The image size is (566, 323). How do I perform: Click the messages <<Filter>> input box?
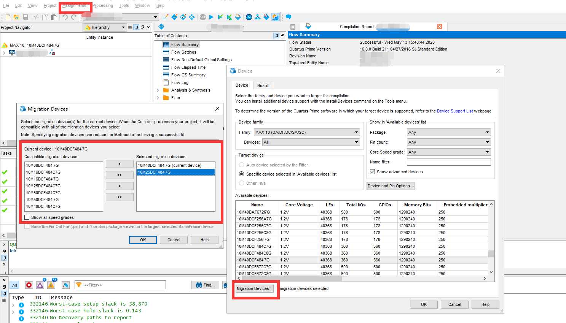coord(120,285)
